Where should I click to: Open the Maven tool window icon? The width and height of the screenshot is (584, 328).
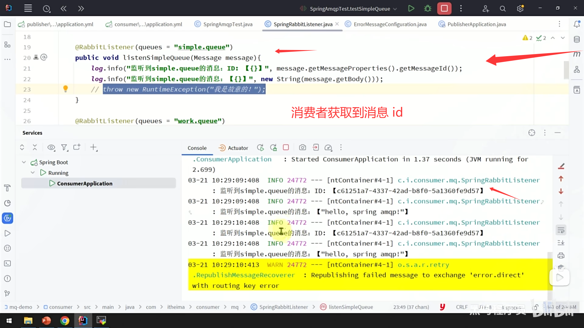point(577,54)
